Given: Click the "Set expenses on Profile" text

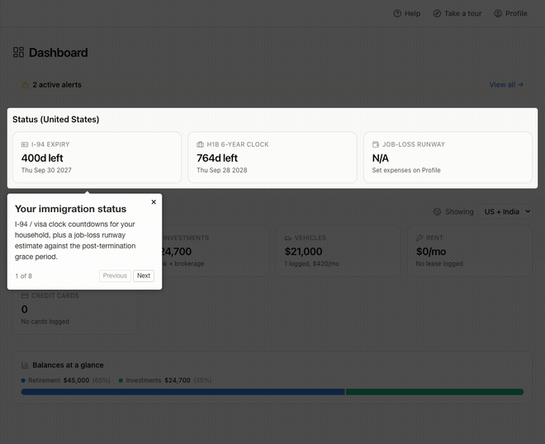Looking at the screenshot, I should click(x=406, y=170).
